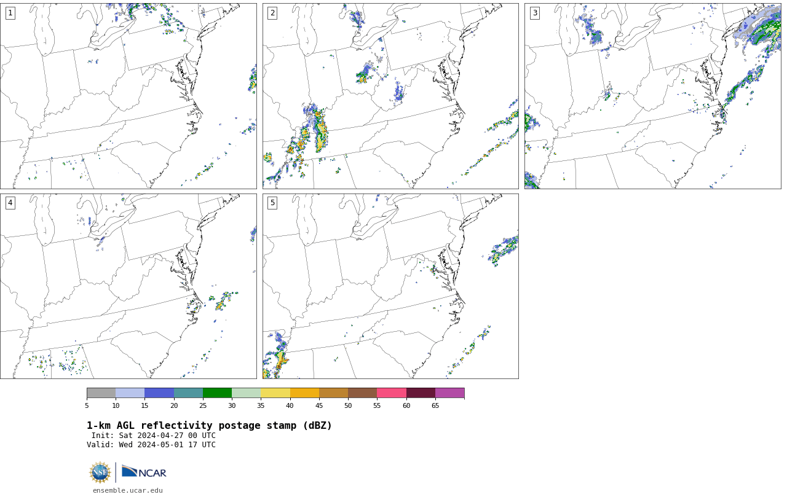Click the tan 45-50 dBZ swatch
The image size is (787, 497).
click(x=333, y=393)
